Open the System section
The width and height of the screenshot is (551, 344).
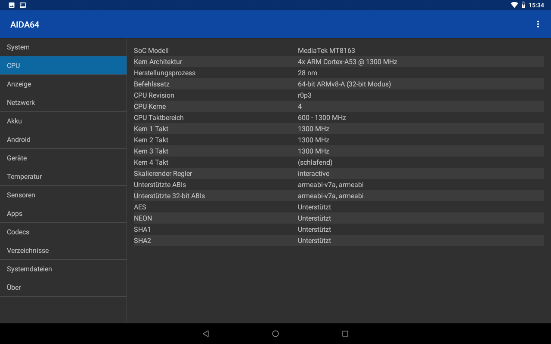click(x=63, y=47)
